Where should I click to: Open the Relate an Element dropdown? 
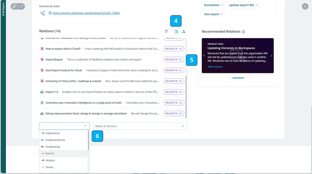click(140, 126)
